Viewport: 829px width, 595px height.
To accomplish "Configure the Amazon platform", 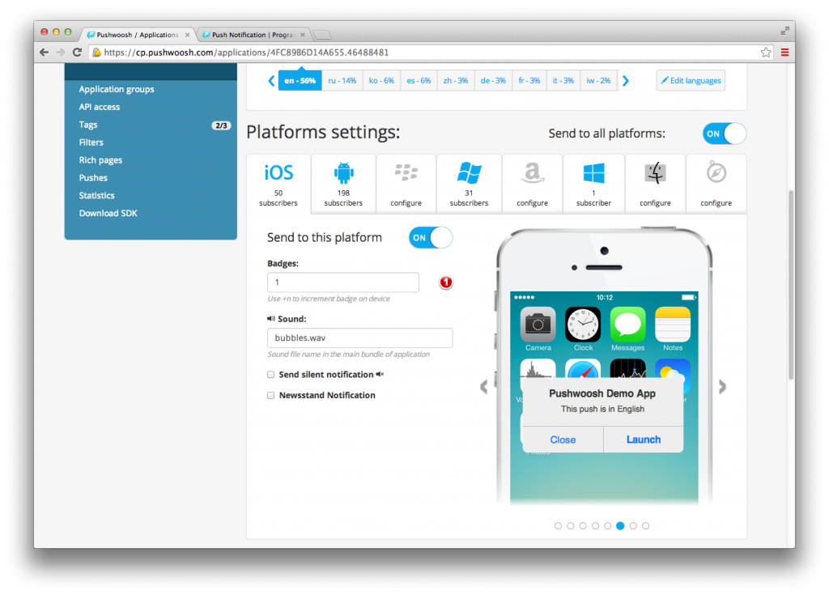I will [532, 184].
